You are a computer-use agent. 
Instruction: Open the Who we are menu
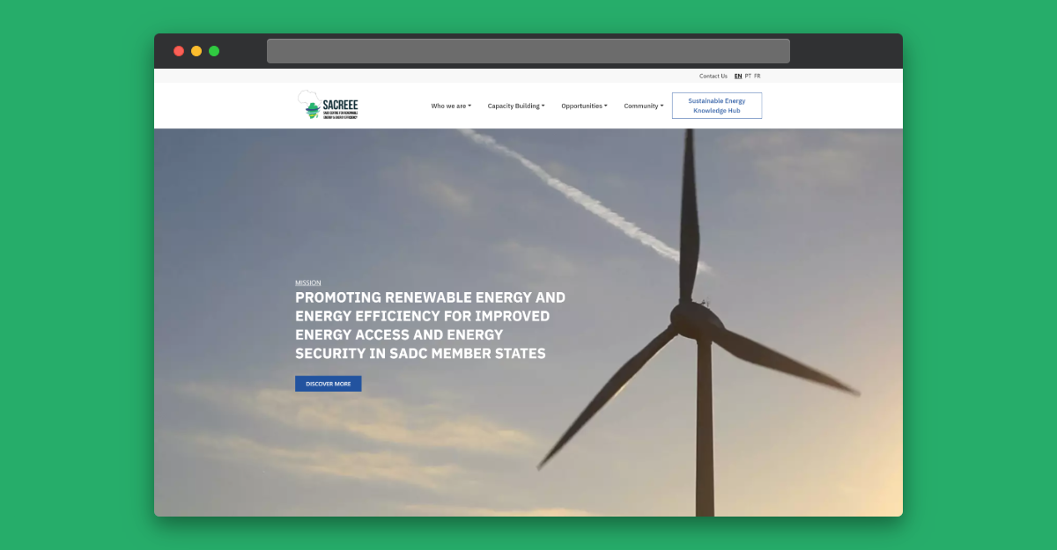click(x=451, y=106)
